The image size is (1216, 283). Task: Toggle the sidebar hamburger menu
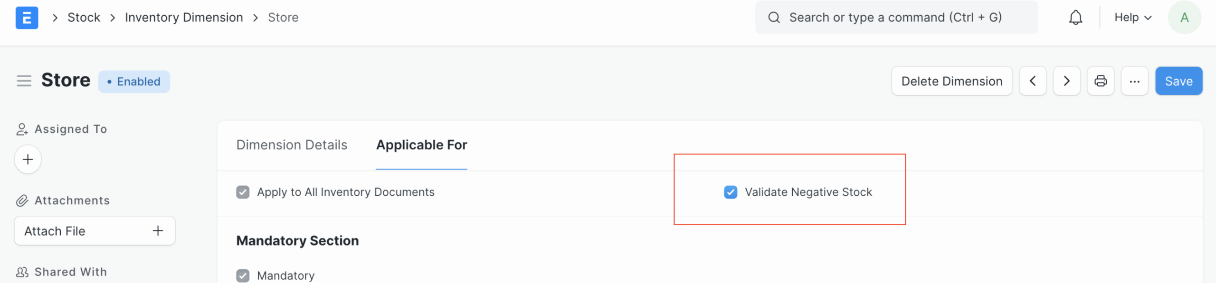[x=24, y=81]
